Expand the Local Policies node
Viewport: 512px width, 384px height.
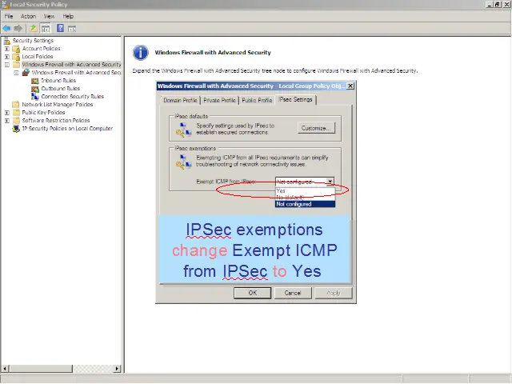click(x=7, y=57)
